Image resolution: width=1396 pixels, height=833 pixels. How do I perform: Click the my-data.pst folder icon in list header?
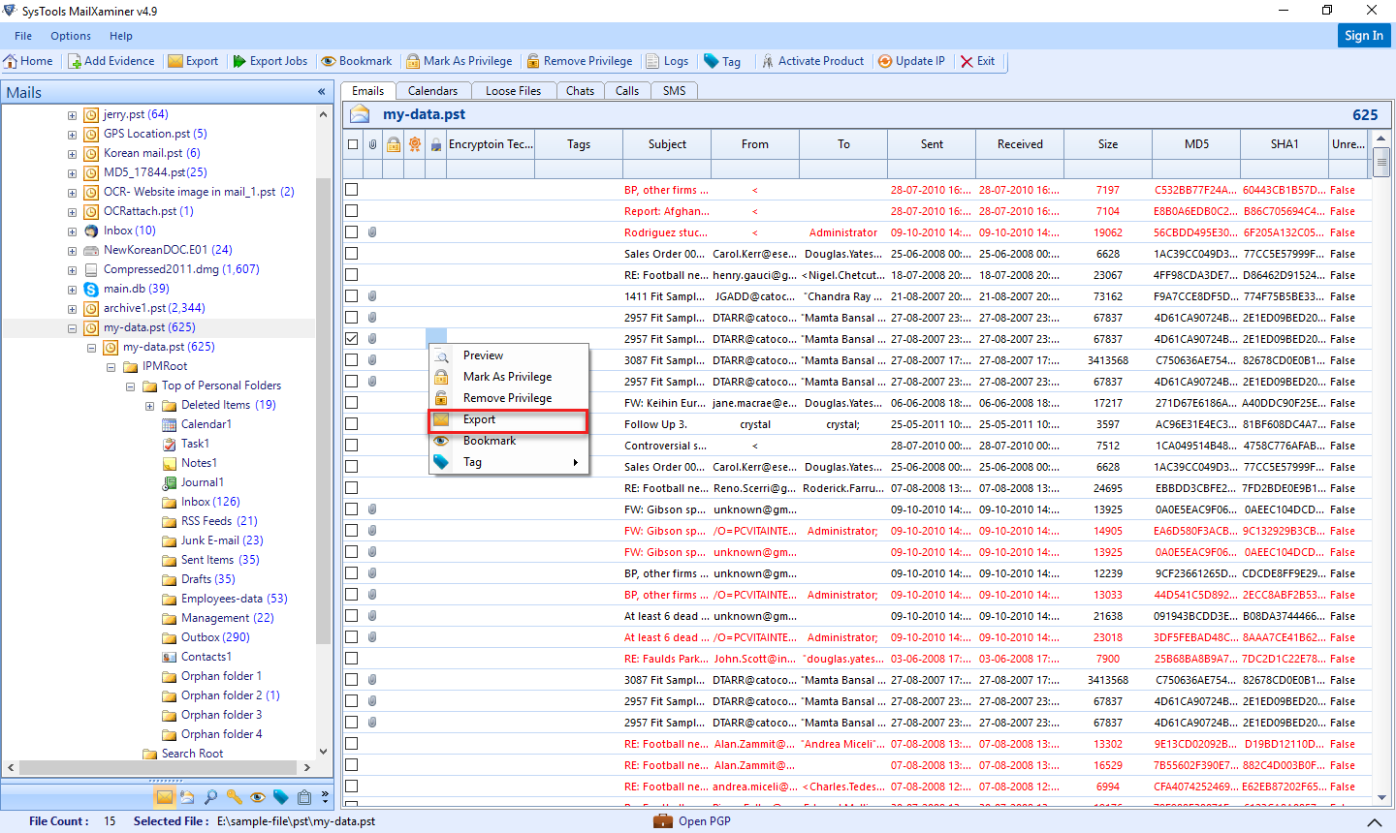360,113
